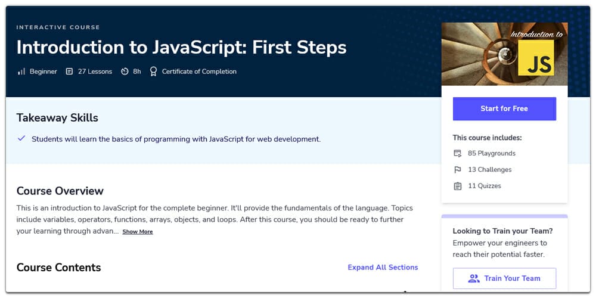
Task: Click the Course Contents heading
Action: click(x=58, y=268)
